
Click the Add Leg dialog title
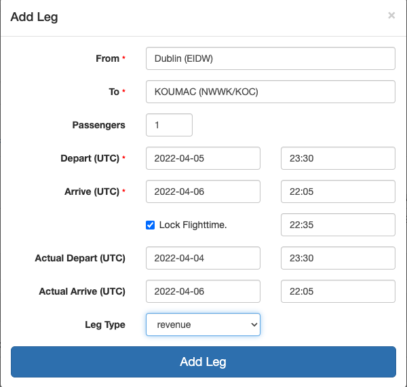pyautogui.click(x=35, y=17)
